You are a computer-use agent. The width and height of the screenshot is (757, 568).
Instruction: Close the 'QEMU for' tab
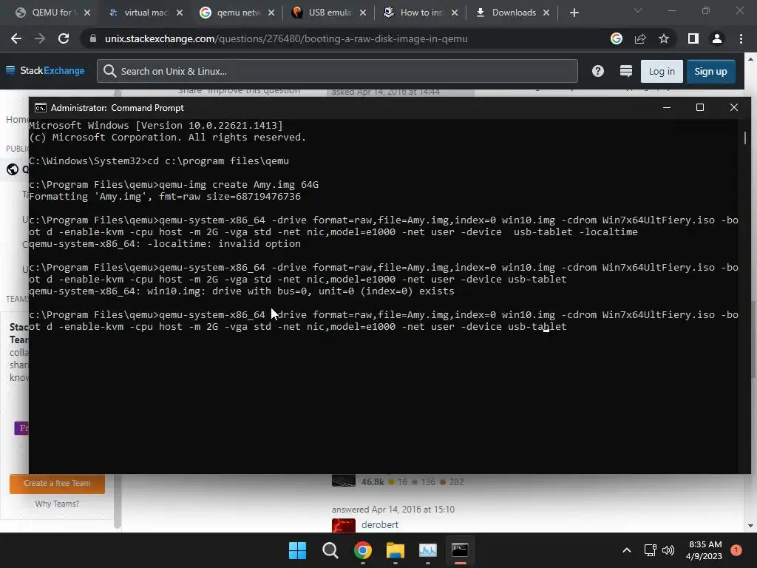pos(87,13)
